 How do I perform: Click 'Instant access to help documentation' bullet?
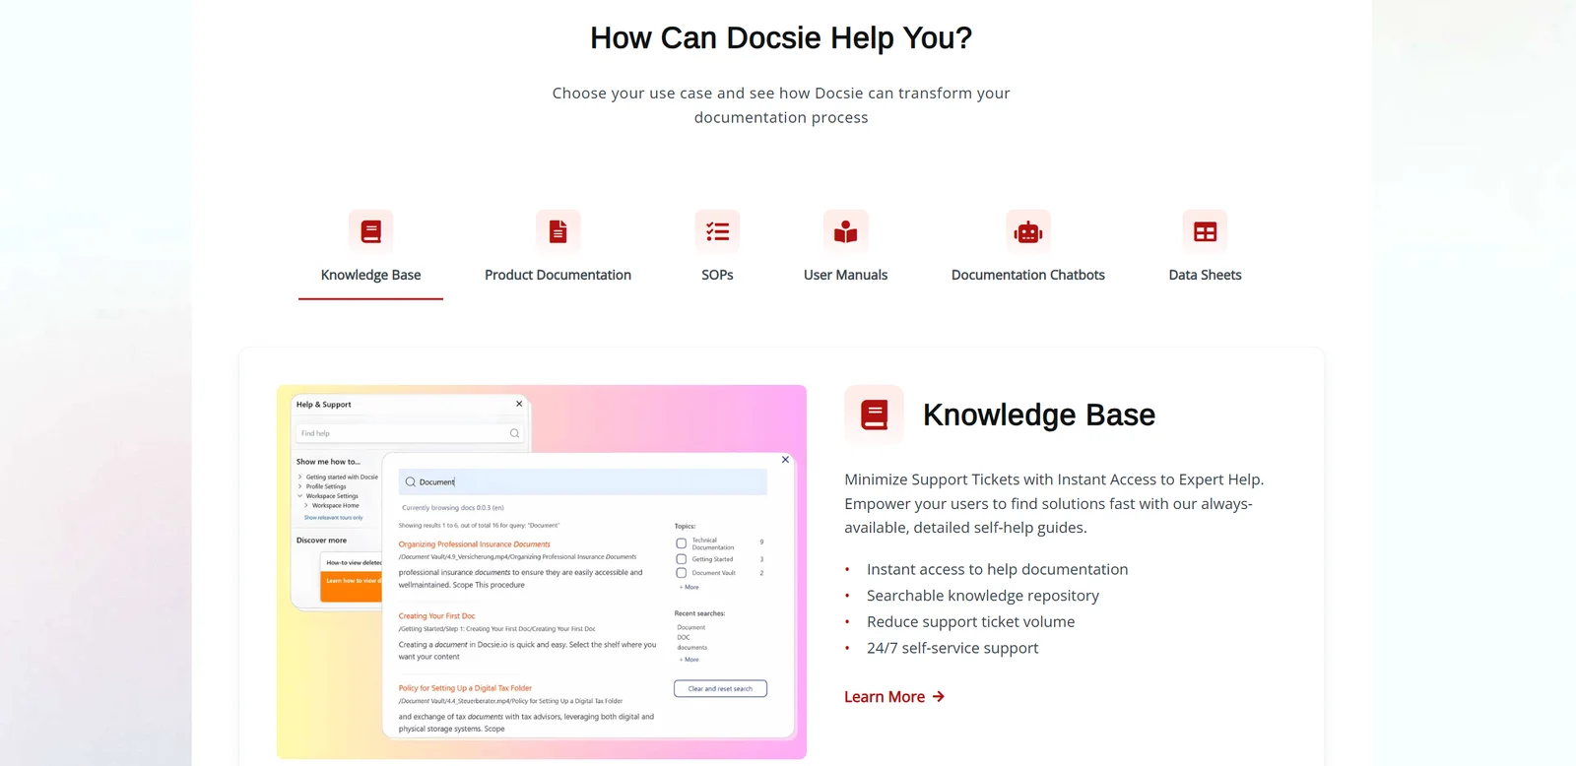pos(997,569)
